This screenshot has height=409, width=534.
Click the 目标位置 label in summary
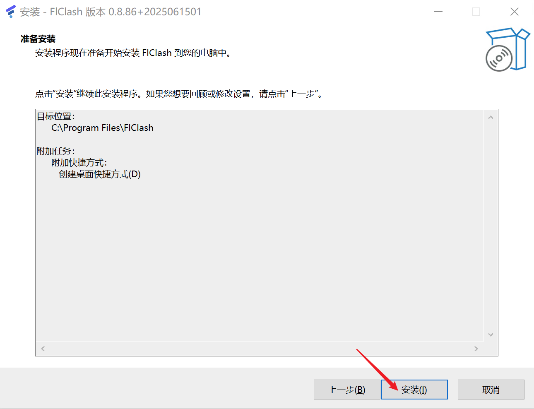click(x=56, y=116)
